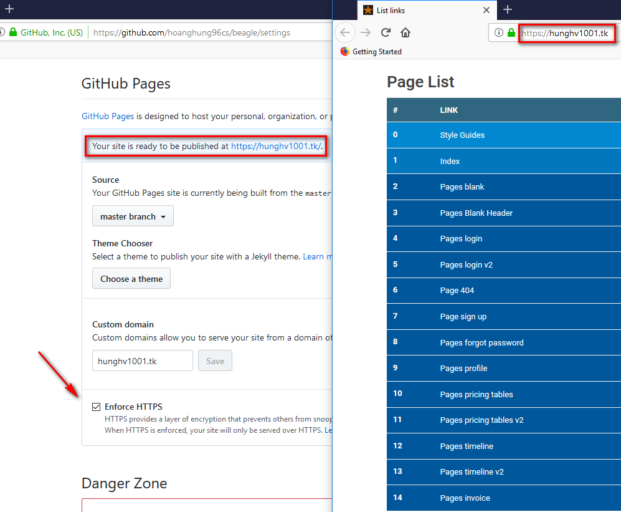Click row number 14 in Page List
The image size is (621, 512).
(397, 497)
